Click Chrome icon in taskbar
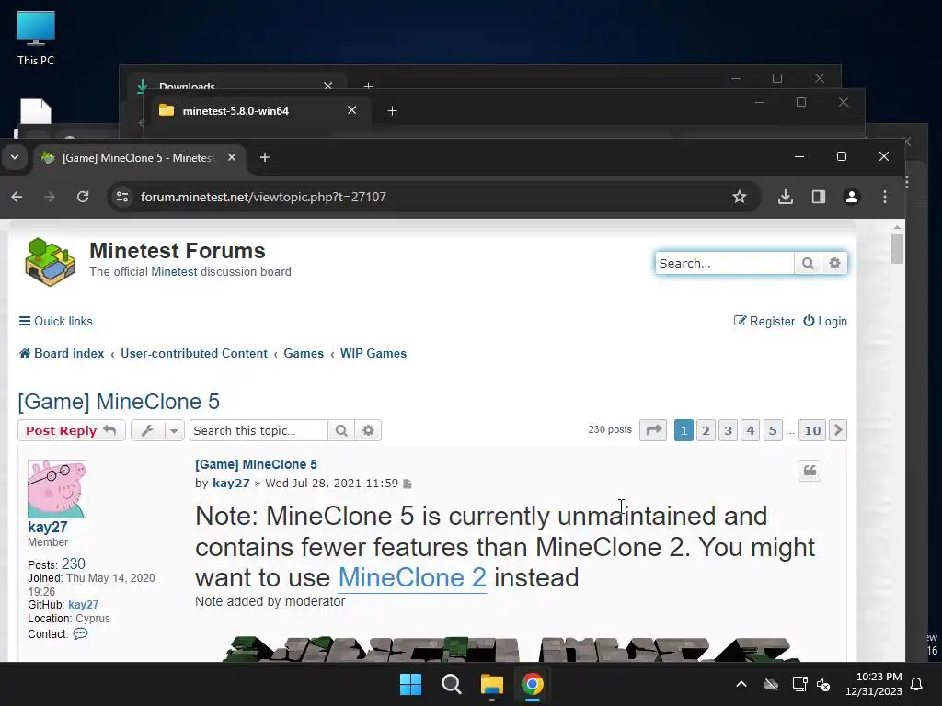The width and height of the screenshot is (942, 706). point(533,684)
